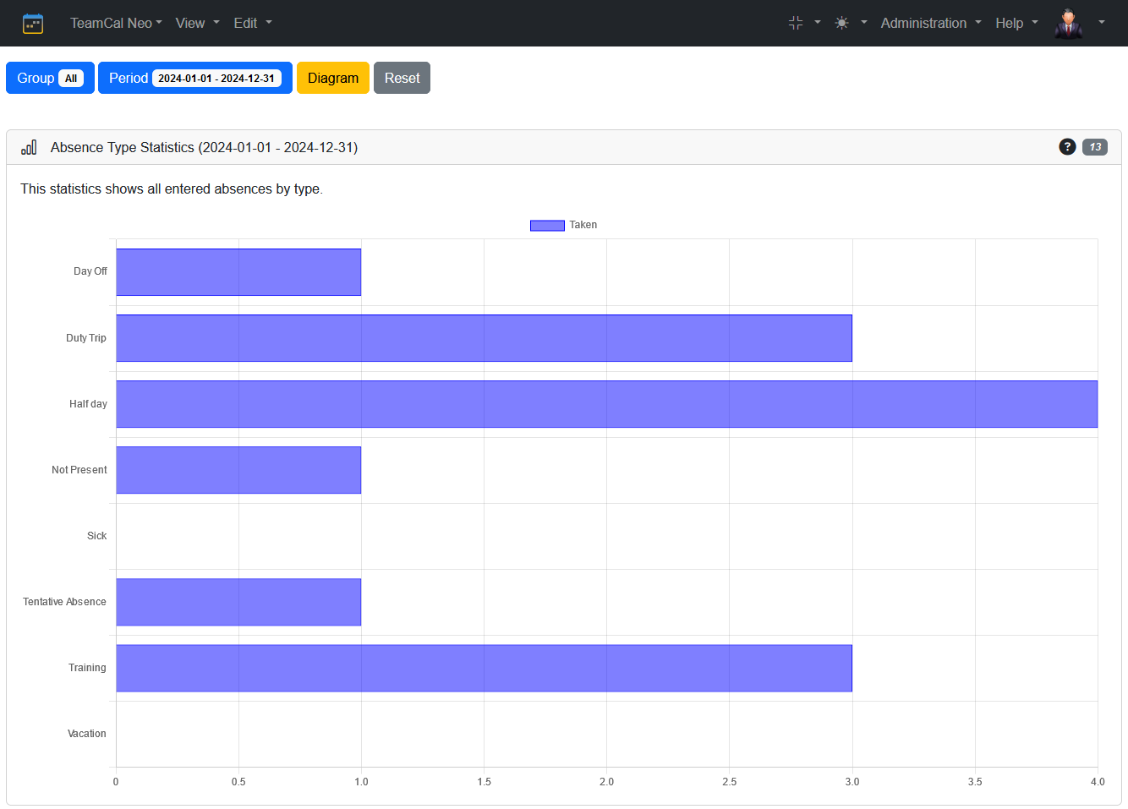Click the question mark help icon

click(1067, 147)
